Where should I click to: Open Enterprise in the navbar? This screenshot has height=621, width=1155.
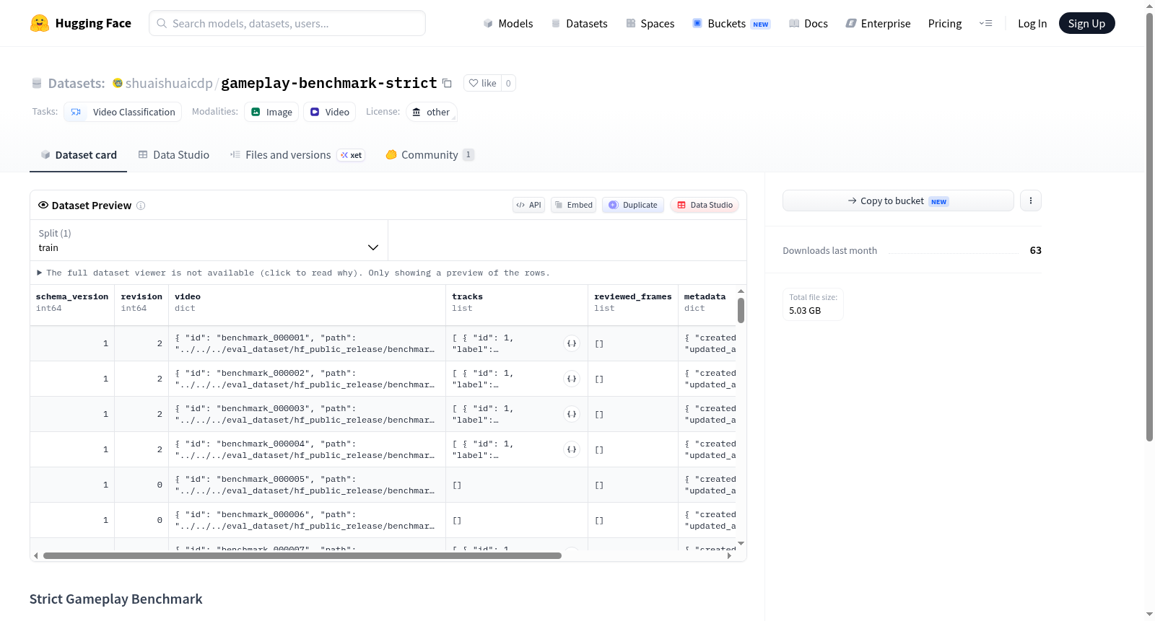[x=878, y=23]
